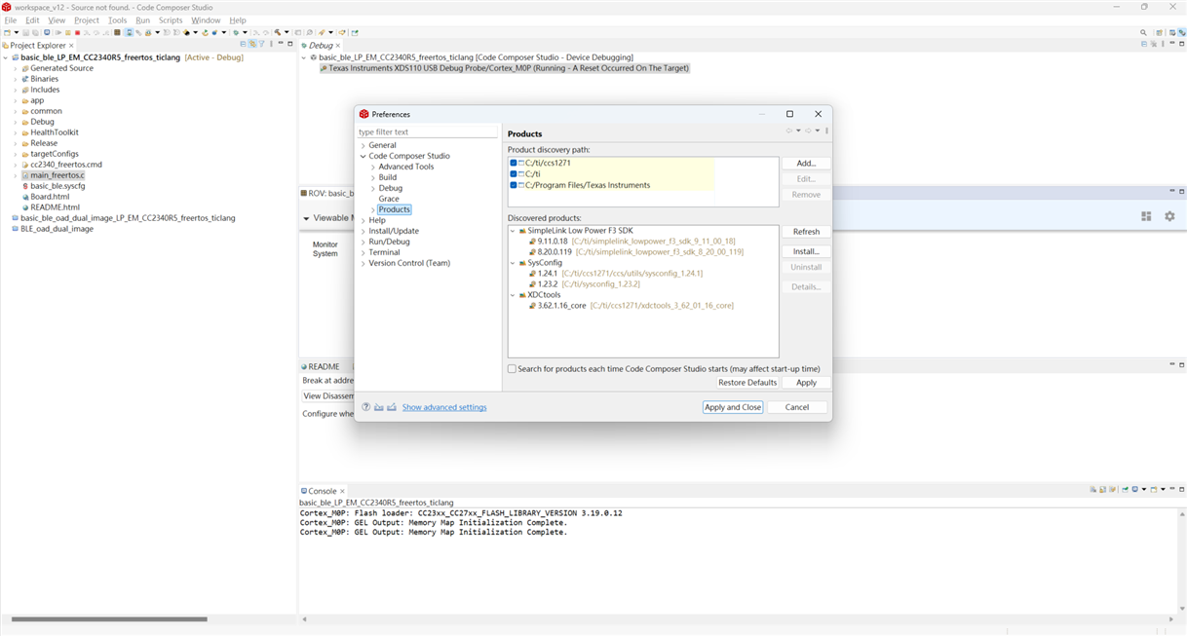Click the back arrow in Products page header
Image resolution: width=1187 pixels, height=636 pixels.
point(788,131)
